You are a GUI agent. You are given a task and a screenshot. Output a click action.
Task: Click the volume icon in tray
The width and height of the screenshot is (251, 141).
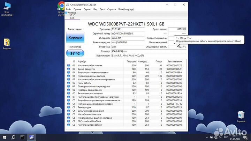point(220,137)
